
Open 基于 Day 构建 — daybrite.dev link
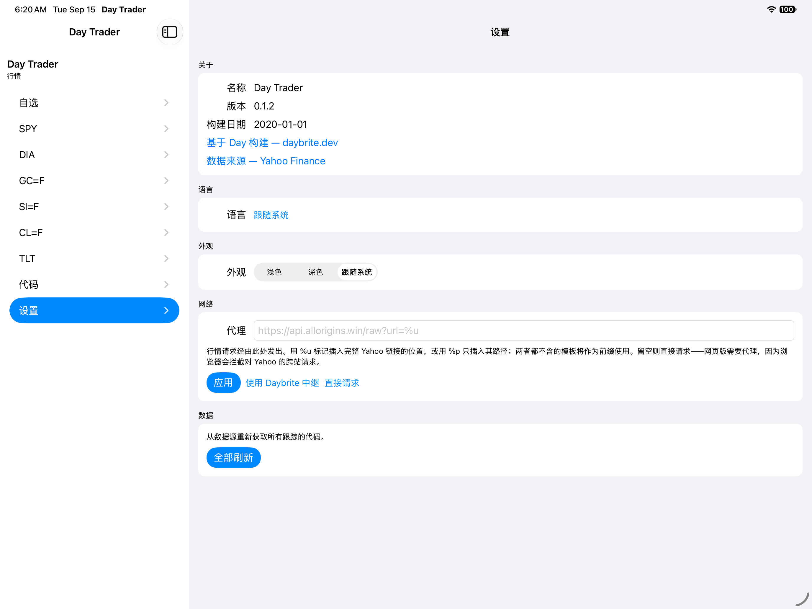coord(272,143)
